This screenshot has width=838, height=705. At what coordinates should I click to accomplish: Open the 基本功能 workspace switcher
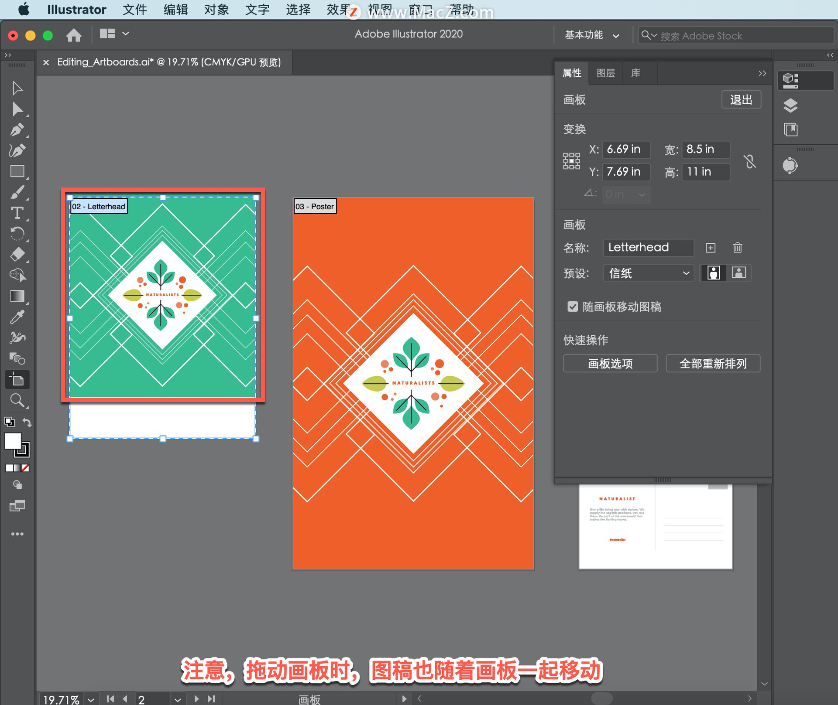(591, 35)
